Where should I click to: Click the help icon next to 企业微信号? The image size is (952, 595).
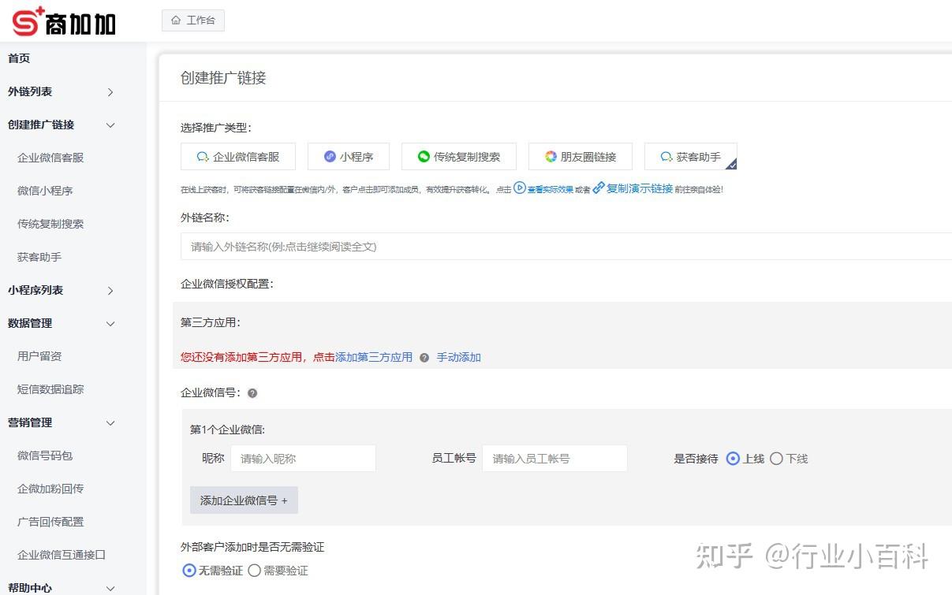[252, 392]
